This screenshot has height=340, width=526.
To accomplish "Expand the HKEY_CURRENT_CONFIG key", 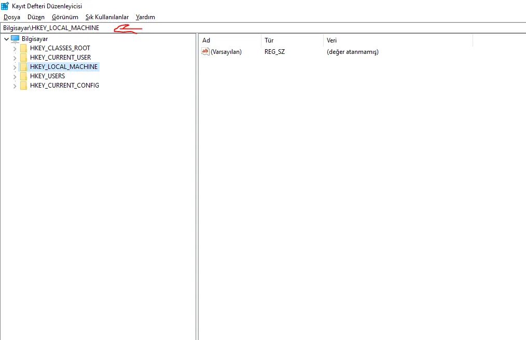I will pyautogui.click(x=15, y=86).
